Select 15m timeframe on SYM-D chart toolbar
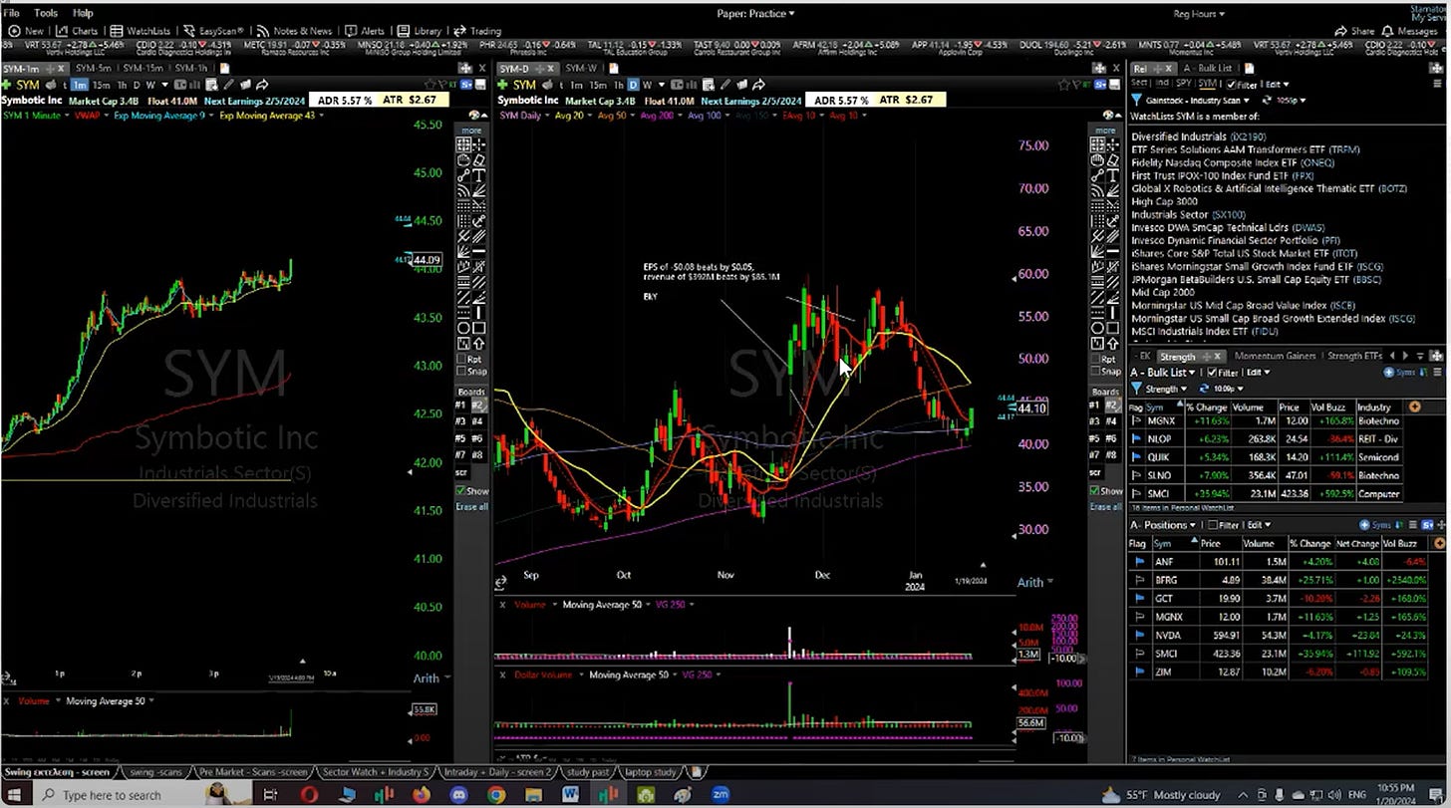Viewport: 1451px width, 808px height. coord(597,85)
